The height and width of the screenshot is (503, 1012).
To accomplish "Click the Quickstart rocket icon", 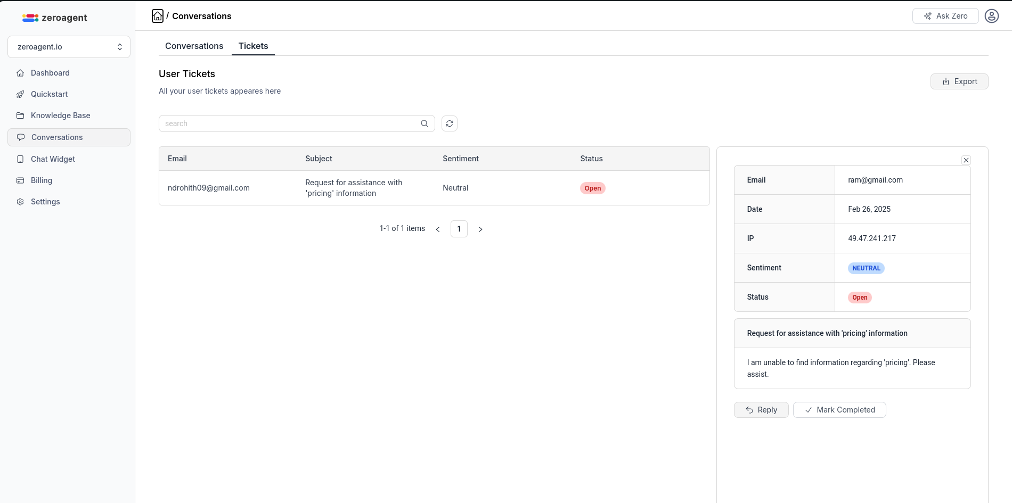I will click(20, 94).
